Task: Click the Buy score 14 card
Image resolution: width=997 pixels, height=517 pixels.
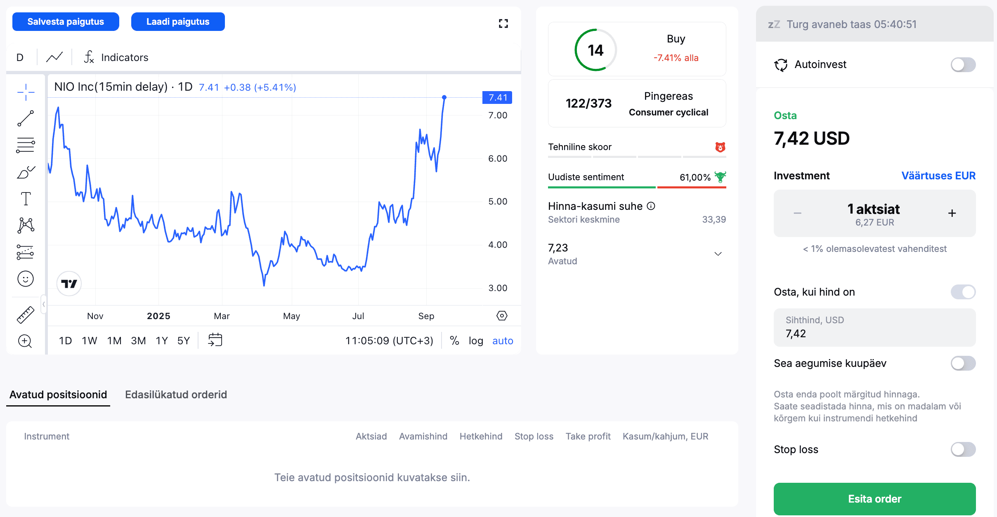Action: (637, 49)
